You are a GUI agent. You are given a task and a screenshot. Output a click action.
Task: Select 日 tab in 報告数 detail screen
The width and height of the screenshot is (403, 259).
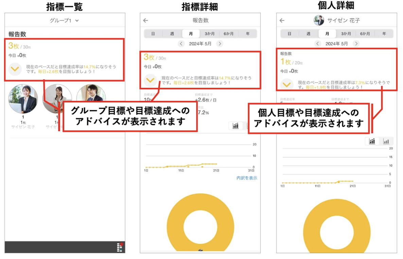pos(153,34)
